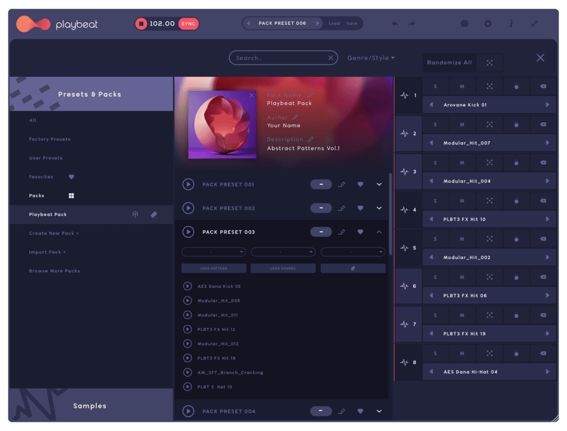Image resolution: width=567 pixels, height=431 pixels.
Task: Go to the next preset arrow in header
Action: pos(317,23)
